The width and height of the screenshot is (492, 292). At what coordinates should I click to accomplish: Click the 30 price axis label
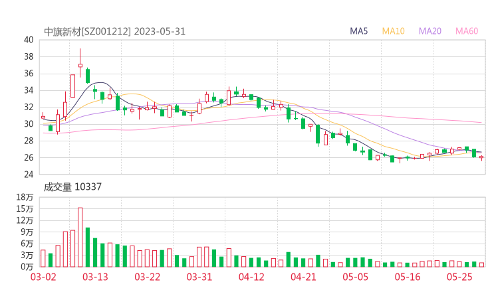[x=29, y=124]
